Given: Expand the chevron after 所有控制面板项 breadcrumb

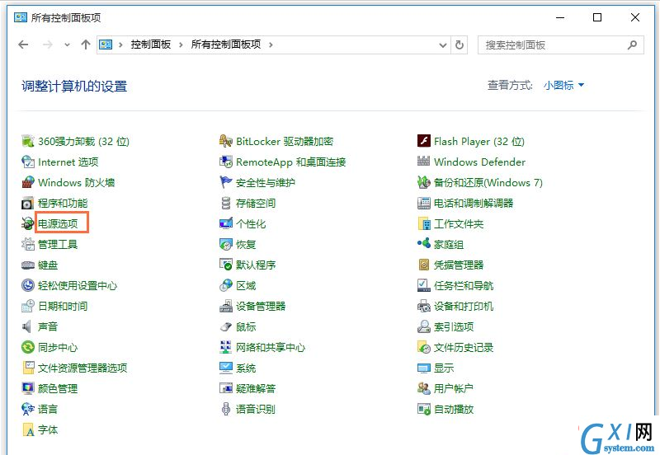Looking at the screenshot, I should (271, 45).
